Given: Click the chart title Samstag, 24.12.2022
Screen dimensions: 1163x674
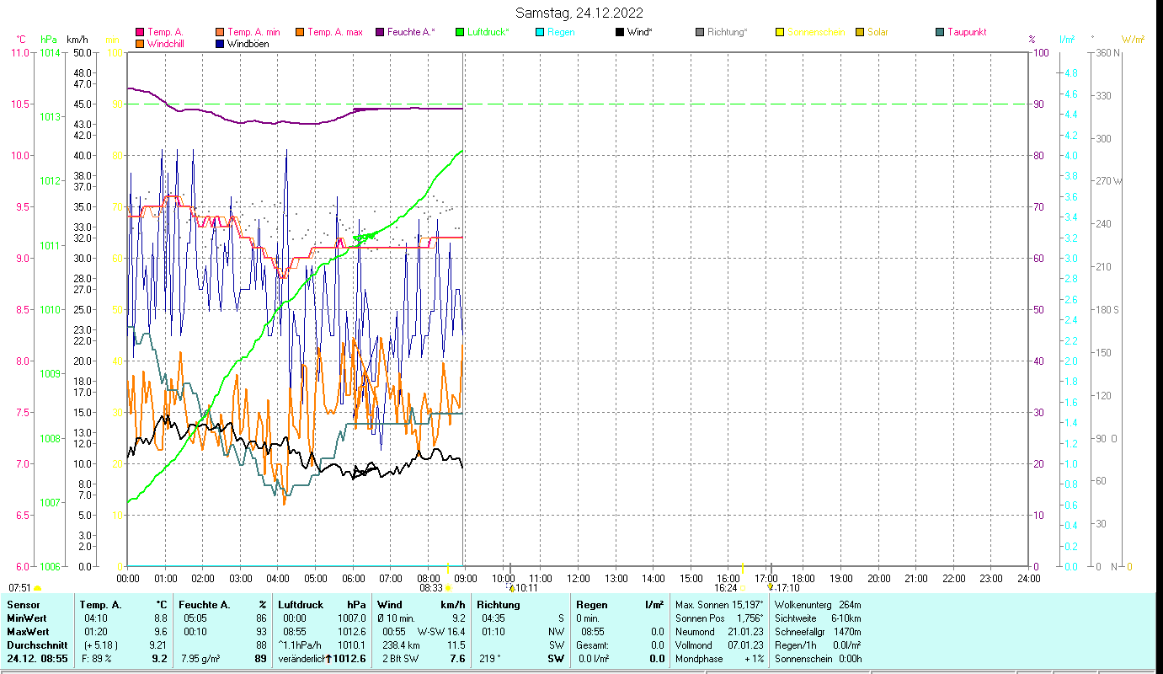Looking at the screenshot, I should point(579,13).
